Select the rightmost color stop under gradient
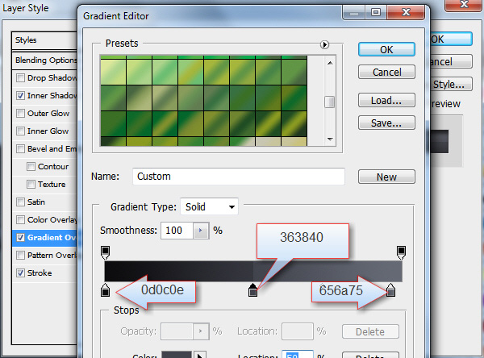 (390, 290)
